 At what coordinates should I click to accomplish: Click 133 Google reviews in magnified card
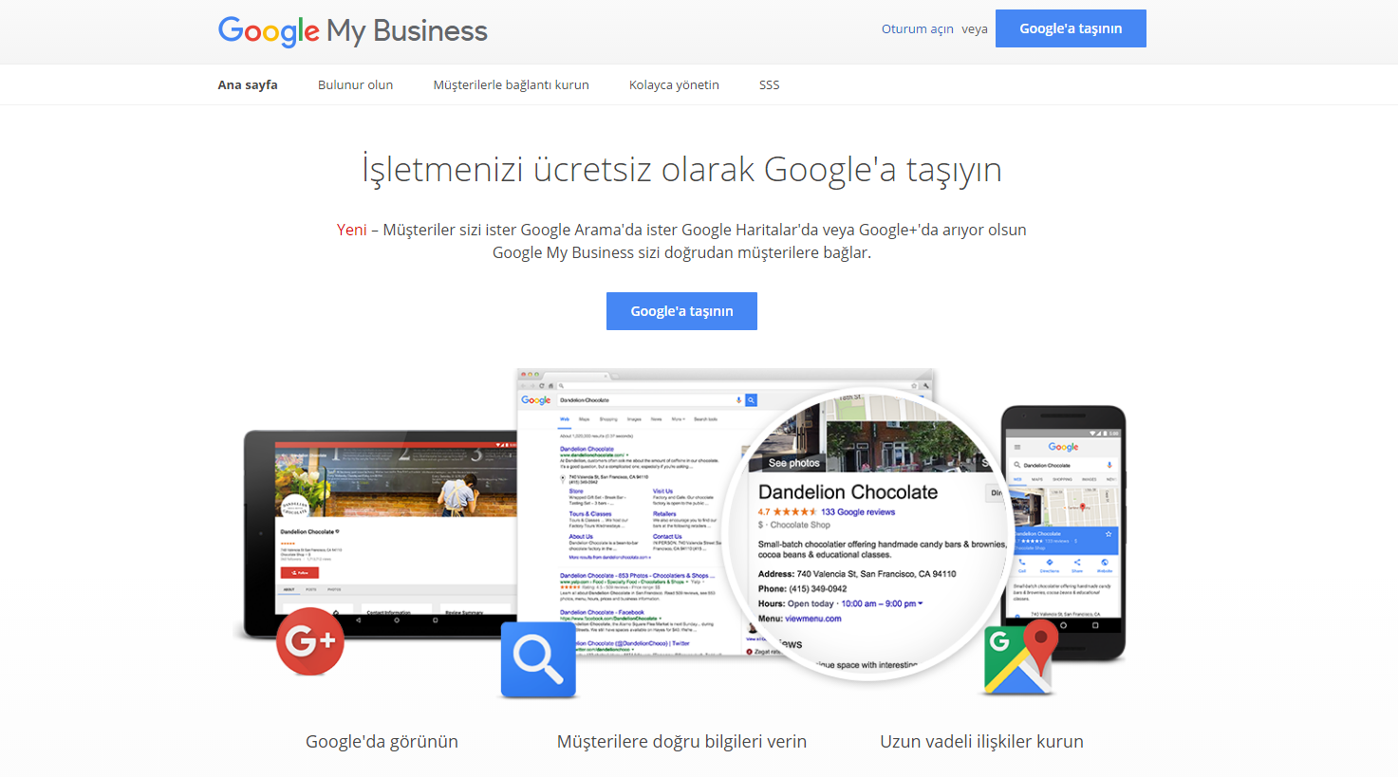pos(858,512)
